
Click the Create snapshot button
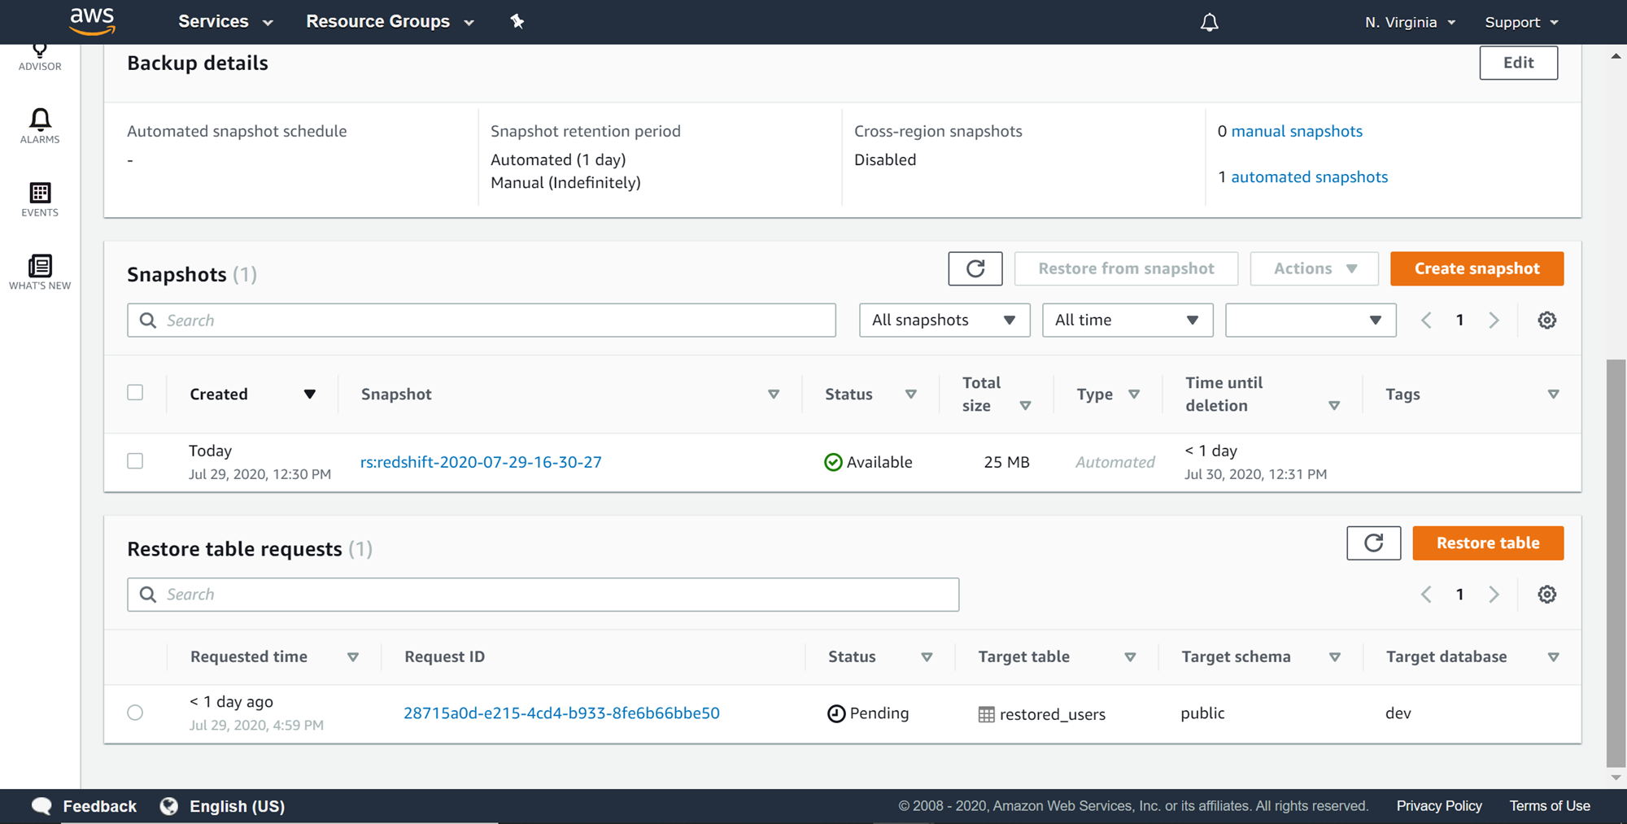pyautogui.click(x=1477, y=268)
